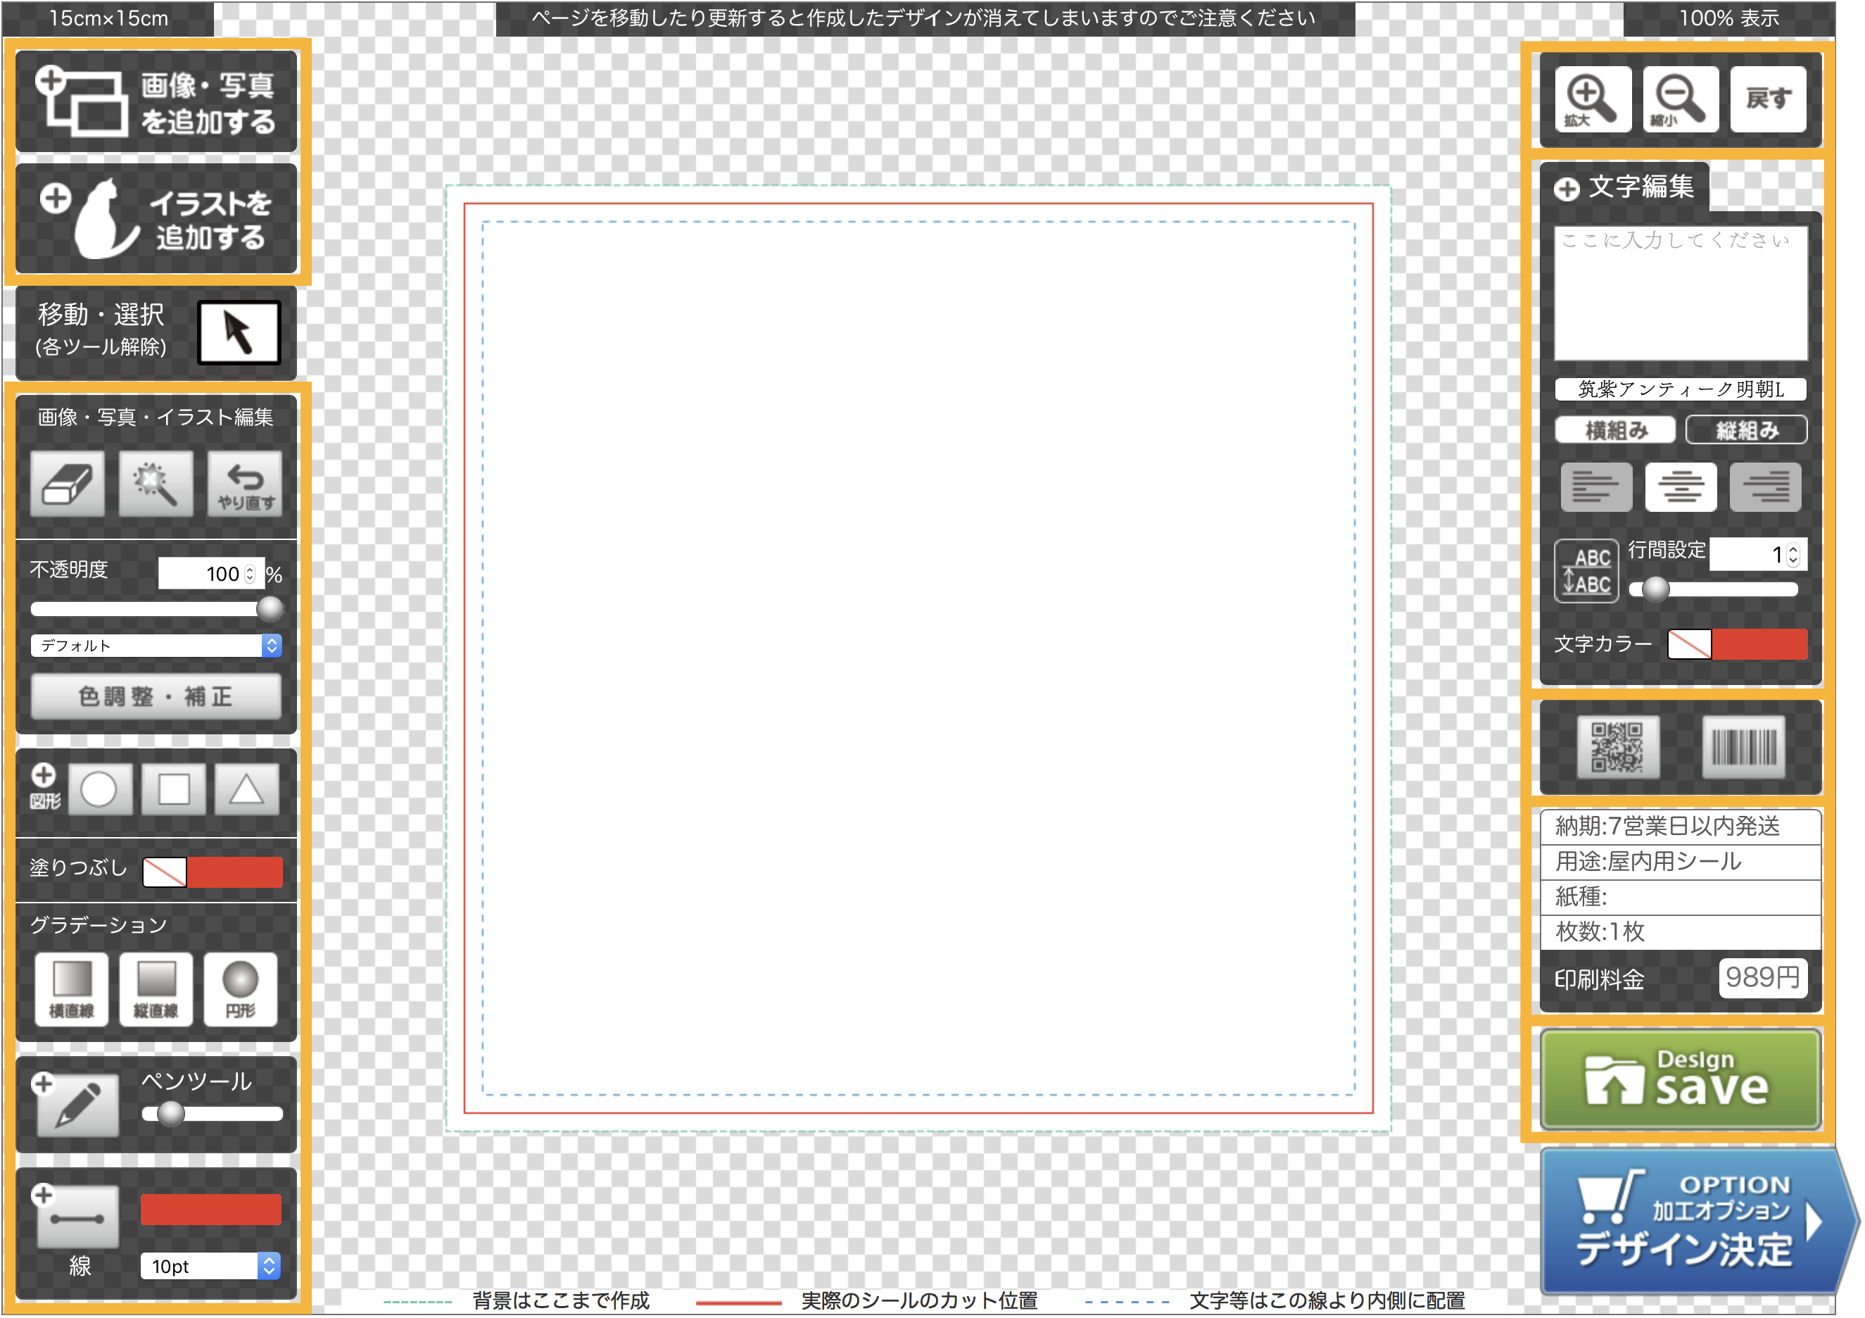Image resolution: width=1865 pixels, height=1318 pixels.
Task: Click the やり直す (undo) icon
Action: tap(245, 485)
